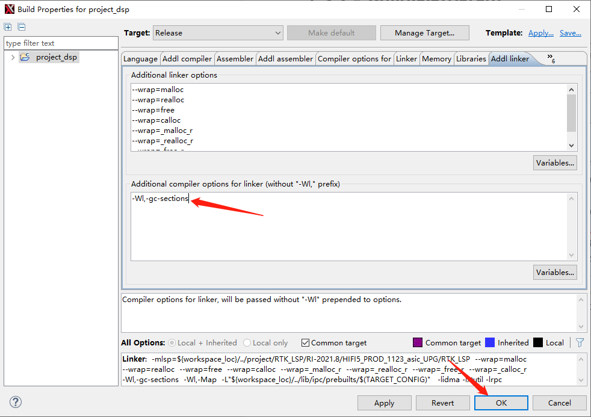Show hidden tabs via overflow chevron
The height and width of the screenshot is (417, 591).
(x=551, y=58)
